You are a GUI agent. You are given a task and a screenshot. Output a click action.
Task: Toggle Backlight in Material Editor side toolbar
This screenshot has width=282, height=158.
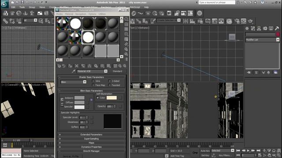pos(126,24)
